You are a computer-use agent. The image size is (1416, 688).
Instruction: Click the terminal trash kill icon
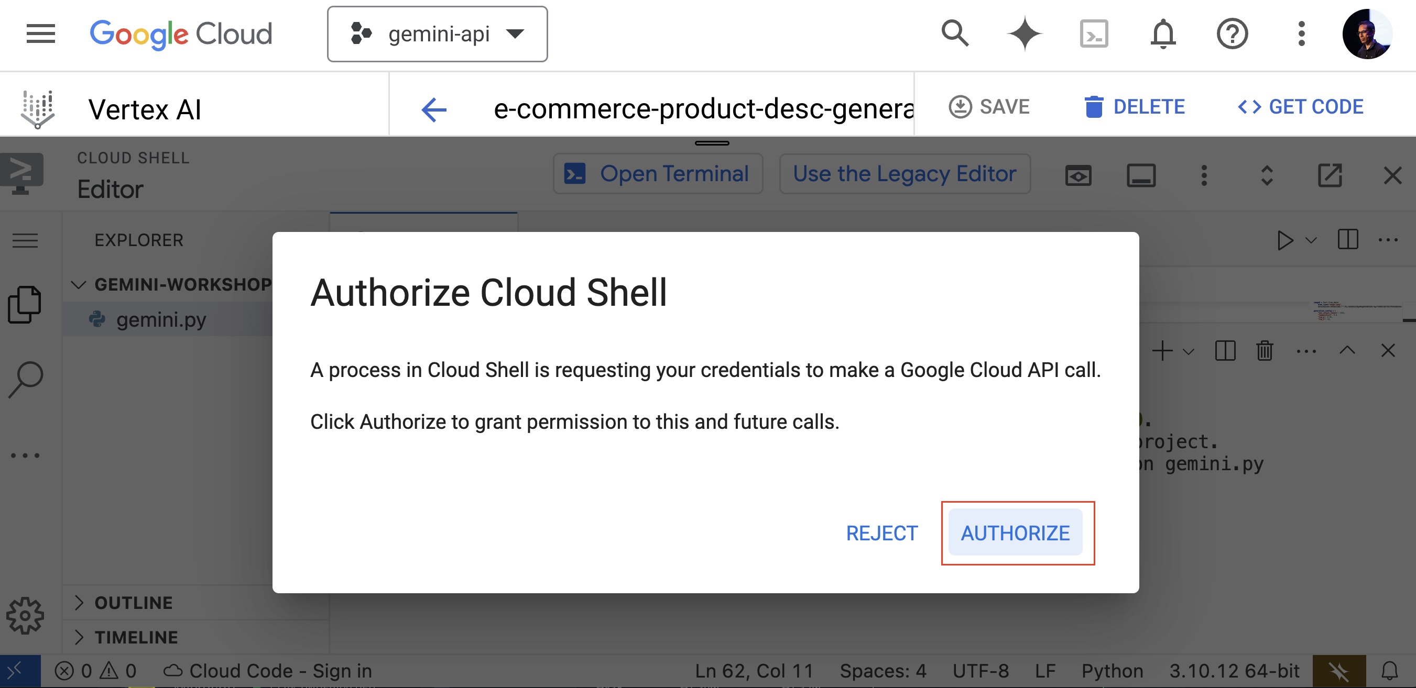pyautogui.click(x=1264, y=350)
